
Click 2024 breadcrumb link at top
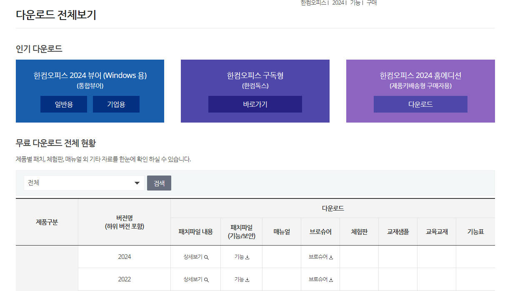(x=338, y=3)
